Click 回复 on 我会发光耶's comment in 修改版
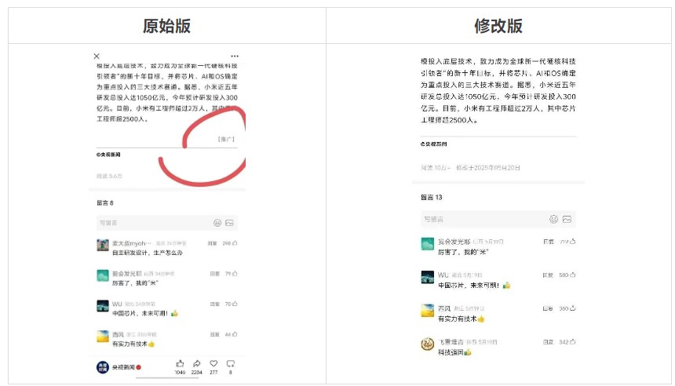The width and height of the screenshot is (675, 386). (x=548, y=242)
